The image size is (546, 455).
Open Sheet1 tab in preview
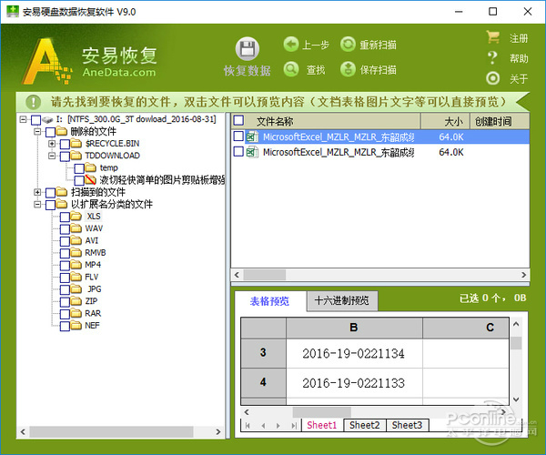pos(322,425)
